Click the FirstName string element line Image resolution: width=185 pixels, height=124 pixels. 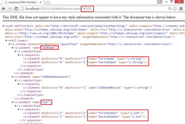pyautogui.click(x=84, y=59)
